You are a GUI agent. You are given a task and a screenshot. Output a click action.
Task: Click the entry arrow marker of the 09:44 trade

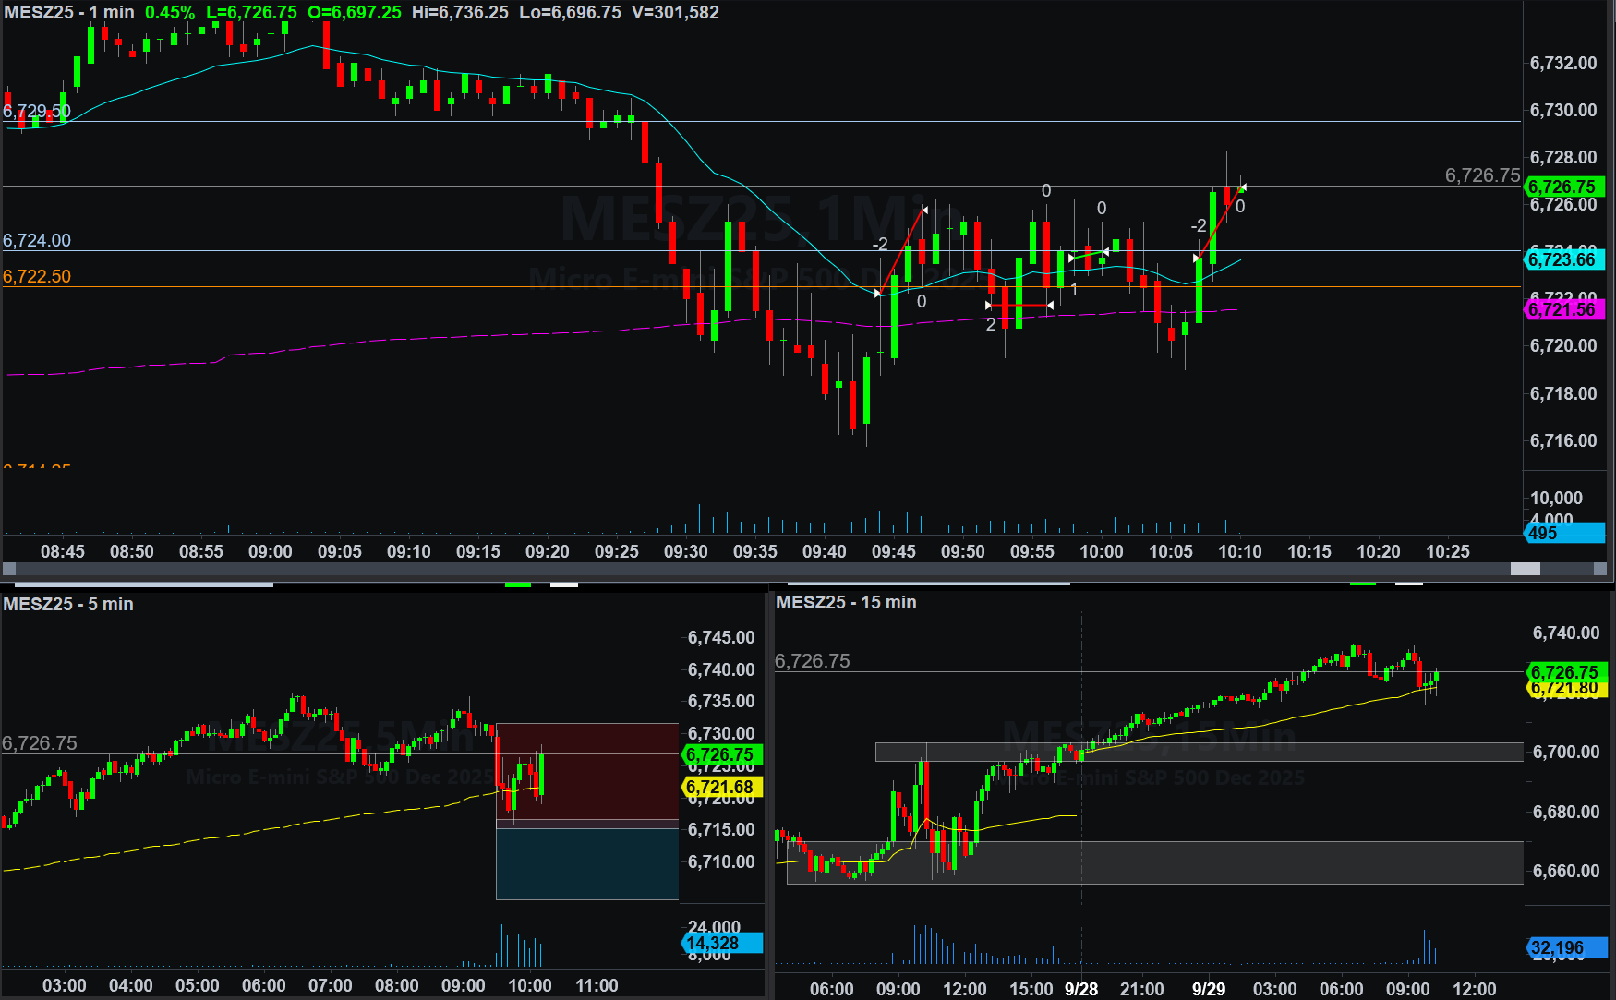coord(877,293)
